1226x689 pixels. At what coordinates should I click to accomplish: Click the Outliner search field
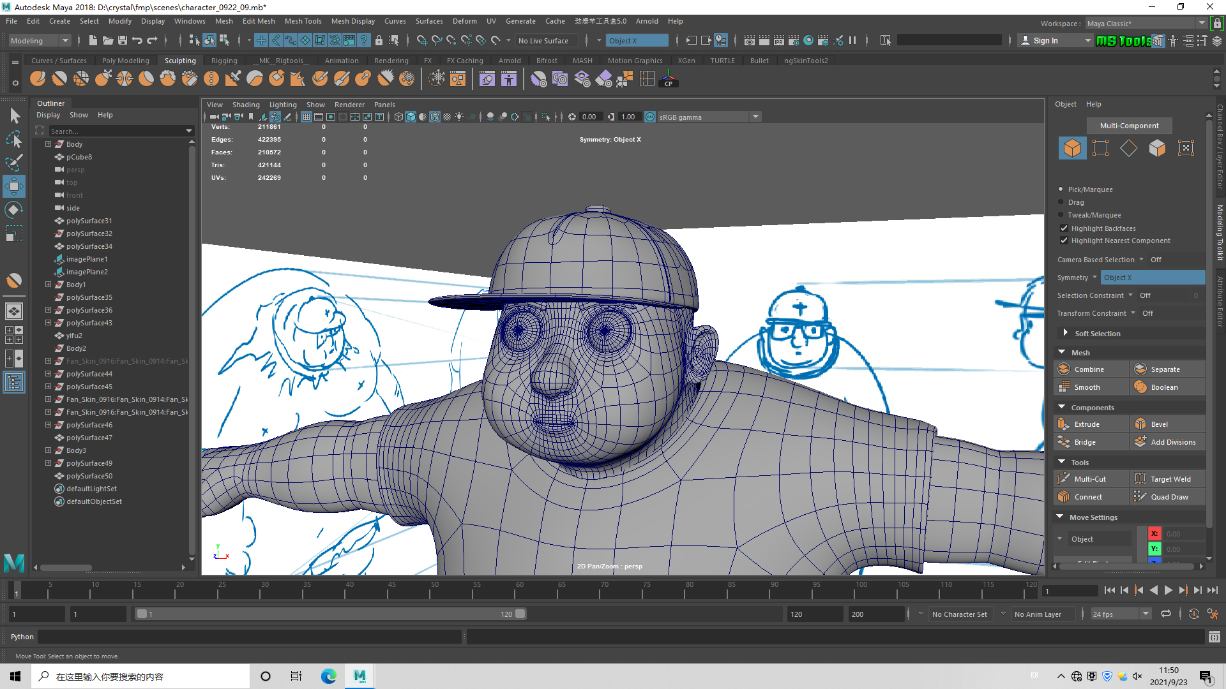[118, 131]
